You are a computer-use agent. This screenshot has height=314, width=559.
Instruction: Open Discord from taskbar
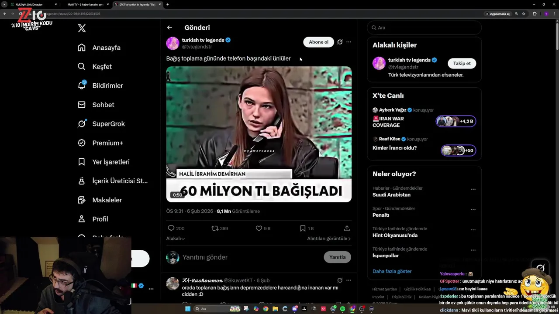click(x=295, y=309)
